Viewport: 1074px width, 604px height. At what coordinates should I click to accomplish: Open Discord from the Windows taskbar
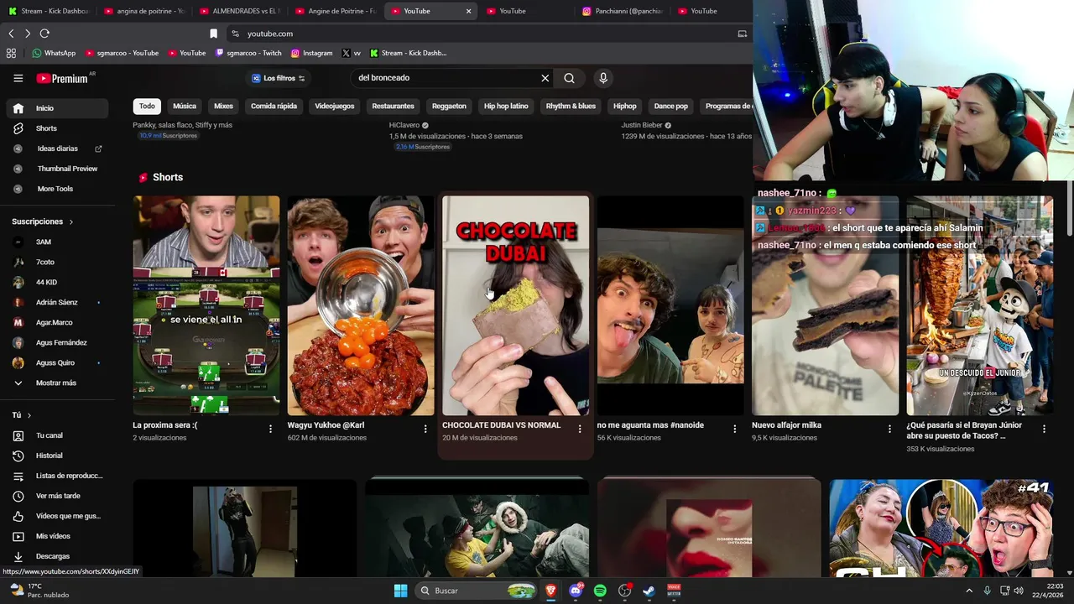pyautogui.click(x=576, y=591)
